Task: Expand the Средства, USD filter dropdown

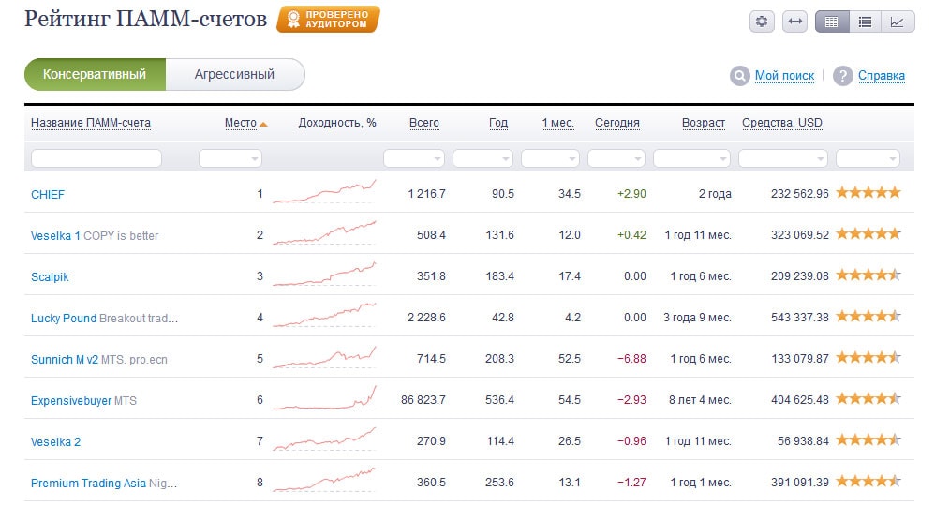Action: point(782,159)
